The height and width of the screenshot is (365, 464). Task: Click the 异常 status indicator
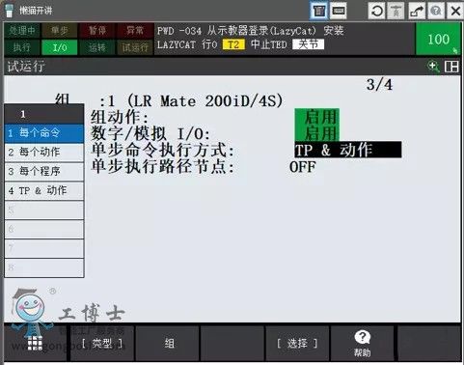pos(135,31)
